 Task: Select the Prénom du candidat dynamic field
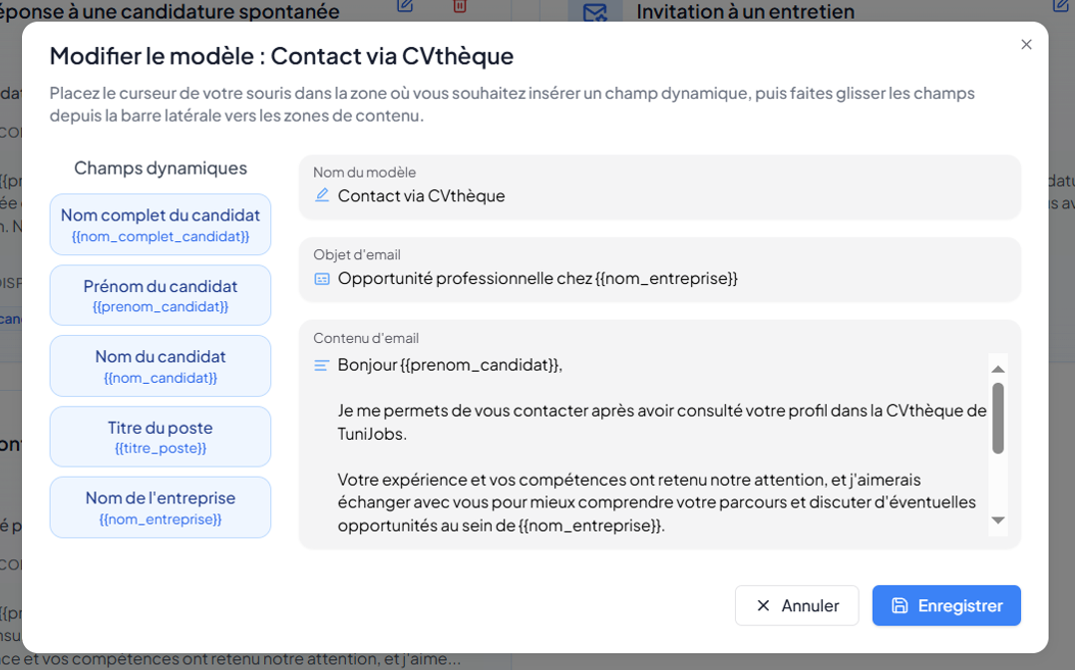pyautogui.click(x=161, y=295)
